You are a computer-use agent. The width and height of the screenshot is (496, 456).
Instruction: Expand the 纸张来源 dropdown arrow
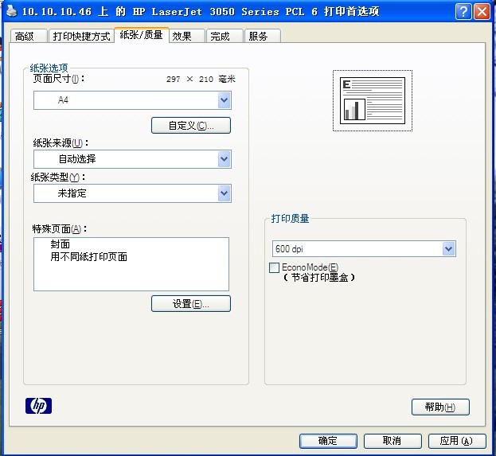pos(225,159)
